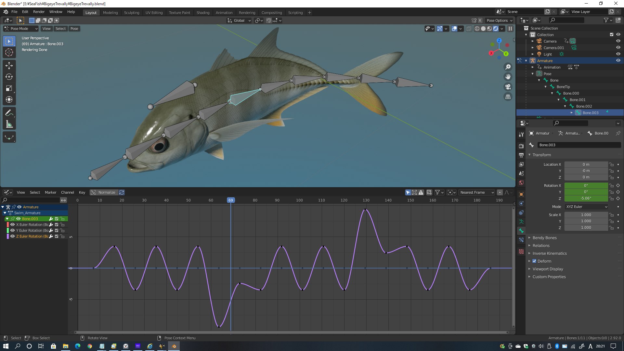Open Bone Constraint properties tab
The image size is (624, 351).
(521, 240)
